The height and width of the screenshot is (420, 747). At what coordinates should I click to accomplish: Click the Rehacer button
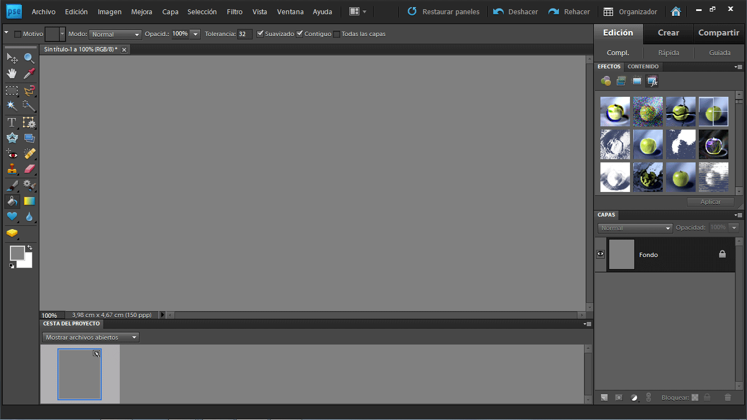point(569,11)
